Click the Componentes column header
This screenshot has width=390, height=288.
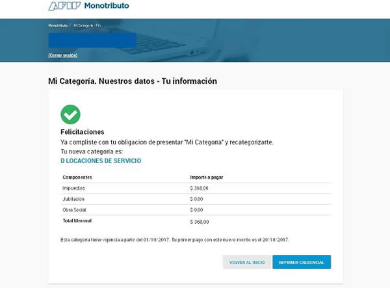(x=77, y=177)
